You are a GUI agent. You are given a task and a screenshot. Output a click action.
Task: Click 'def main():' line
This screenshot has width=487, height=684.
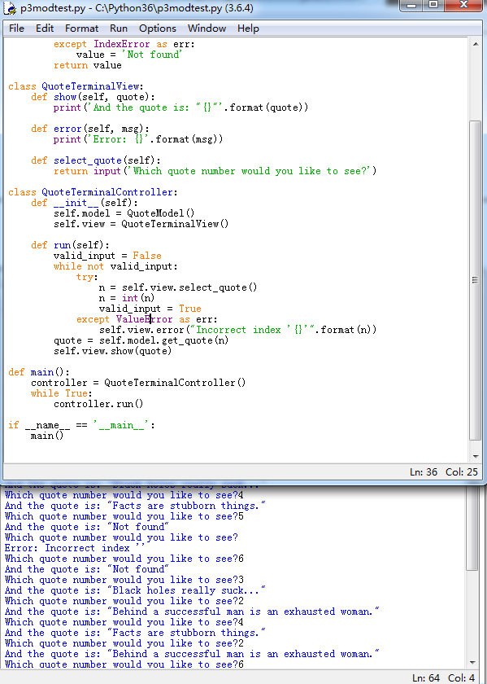(x=39, y=372)
